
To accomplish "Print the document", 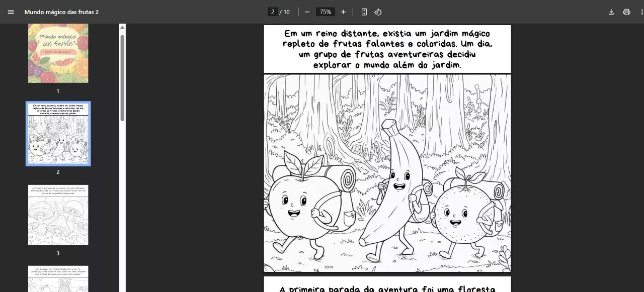I will [x=626, y=12].
